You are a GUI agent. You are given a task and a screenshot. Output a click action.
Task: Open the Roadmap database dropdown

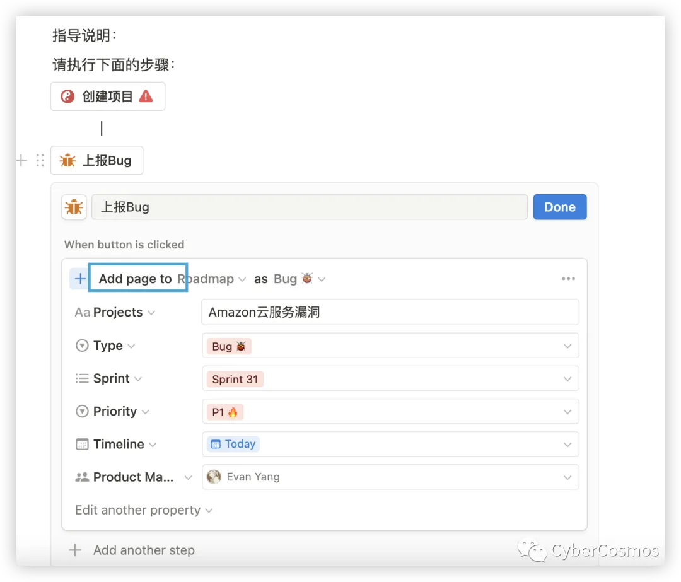coord(211,279)
